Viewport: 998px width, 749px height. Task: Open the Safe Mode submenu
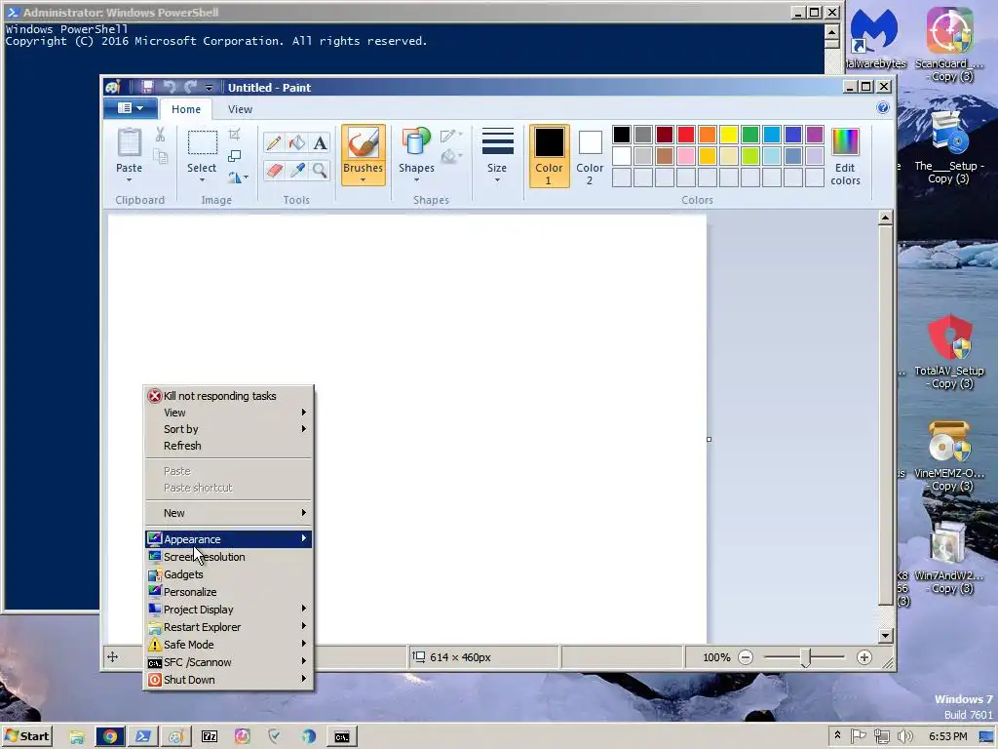(x=228, y=645)
